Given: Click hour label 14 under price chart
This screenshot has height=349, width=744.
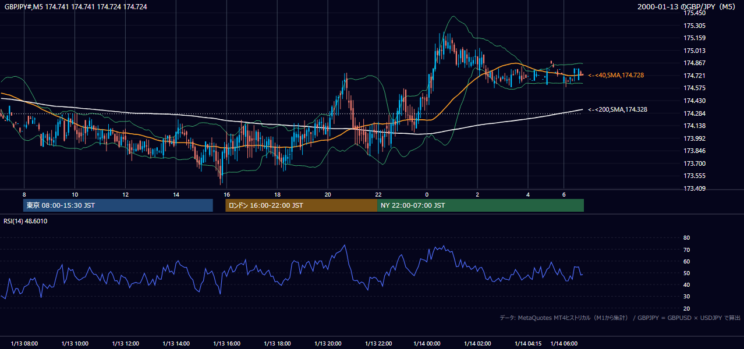Looking at the screenshot, I should pyautogui.click(x=176, y=194).
